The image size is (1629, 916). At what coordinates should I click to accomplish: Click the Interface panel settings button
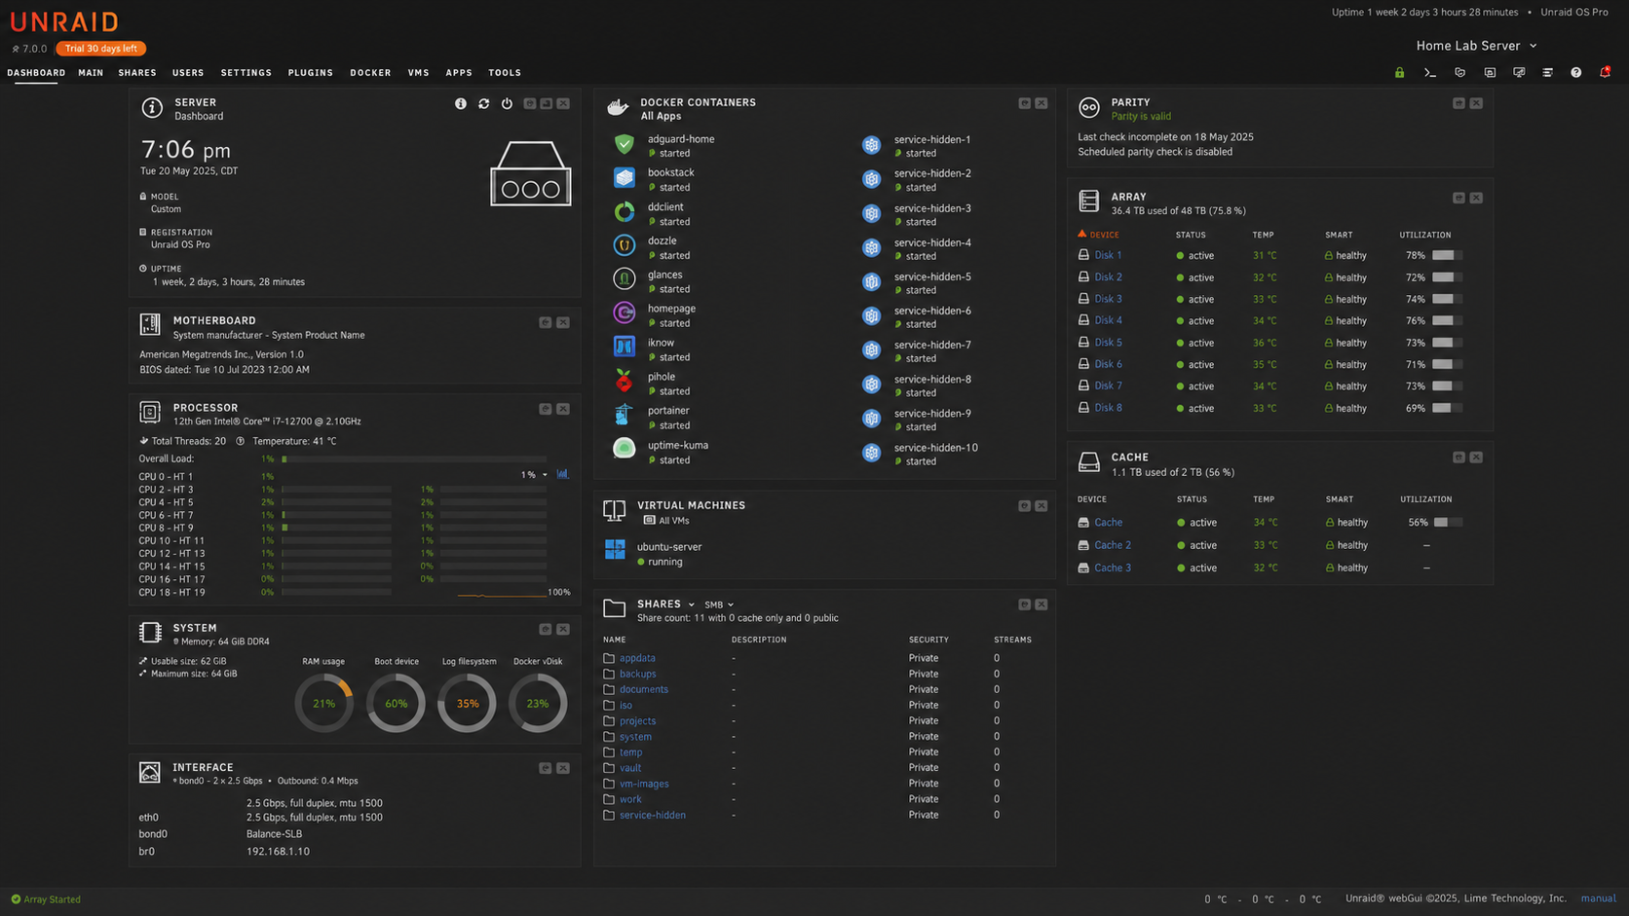[x=546, y=768]
